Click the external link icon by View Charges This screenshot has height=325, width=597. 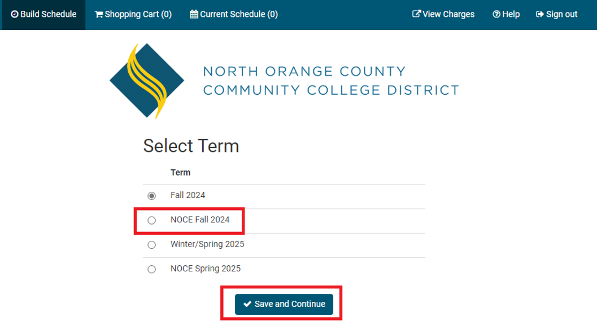416,14
